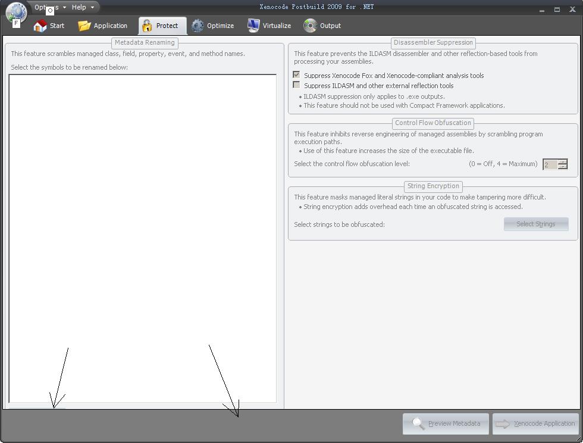Increase control flow obfuscation level
Image resolution: width=583 pixels, height=443 pixels.
click(x=563, y=161)
